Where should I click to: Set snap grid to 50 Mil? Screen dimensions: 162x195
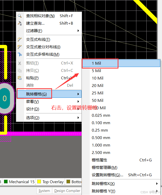click(121, 101)
